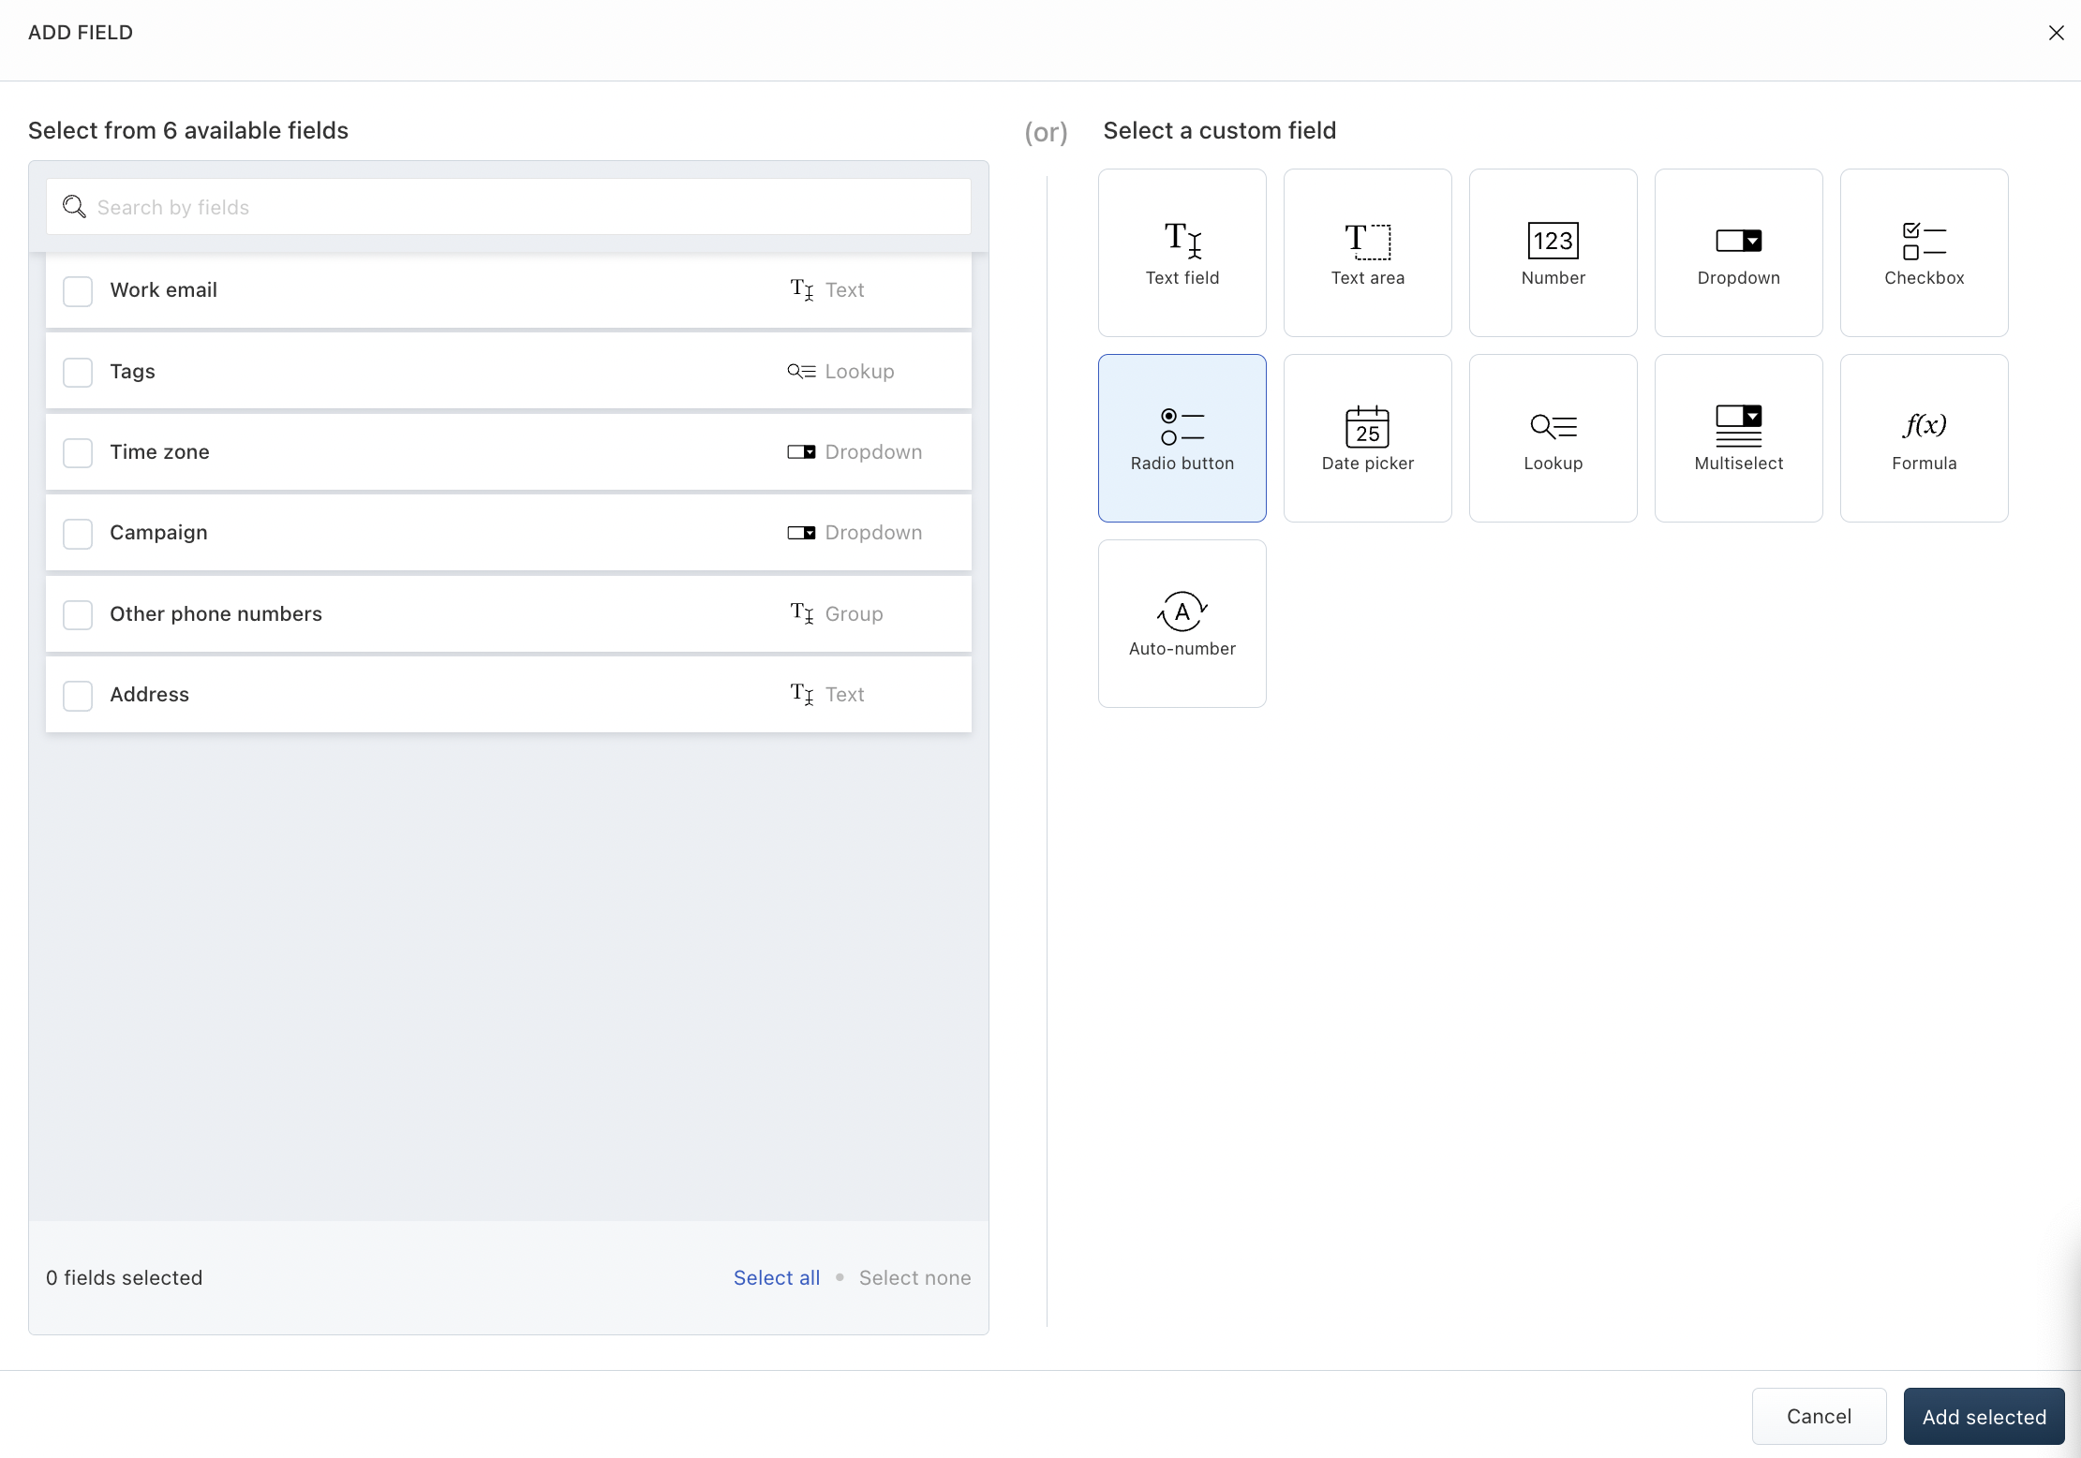2081x1458 pixels.
Task: Choose the Text area field type
Action: pyautogui.click(x=1367, y=253)
